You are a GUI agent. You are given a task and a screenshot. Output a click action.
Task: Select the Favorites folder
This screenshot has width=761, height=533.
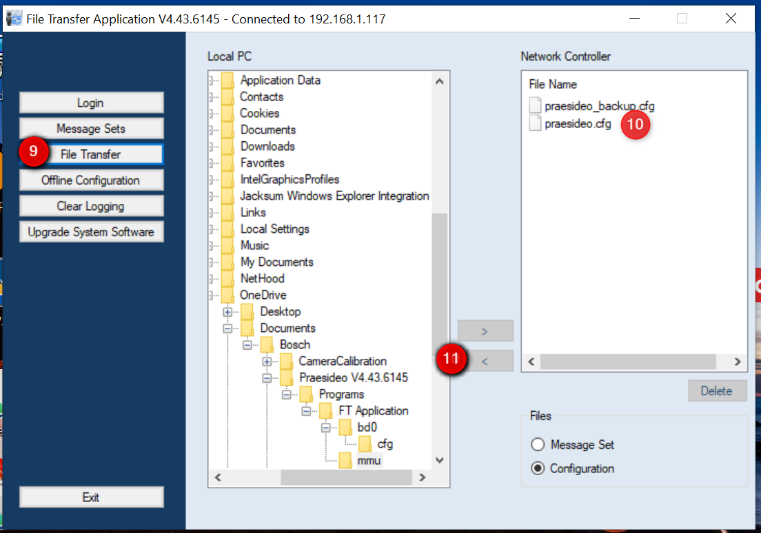pyautogui.click(x=262, y=163)
